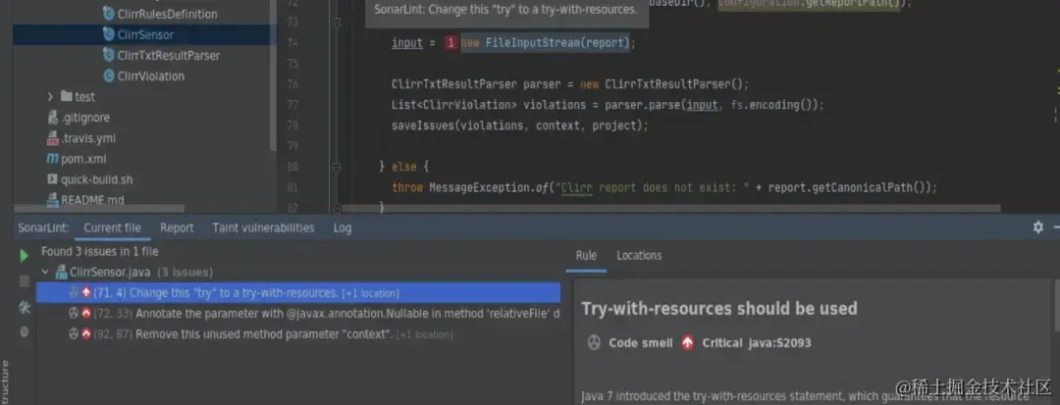Run SonarLint analysis with green play icon
The image size is (1060, 405).
25,256
